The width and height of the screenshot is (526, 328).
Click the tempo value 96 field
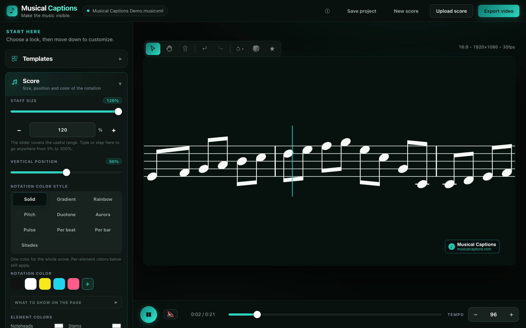[493, 315]
